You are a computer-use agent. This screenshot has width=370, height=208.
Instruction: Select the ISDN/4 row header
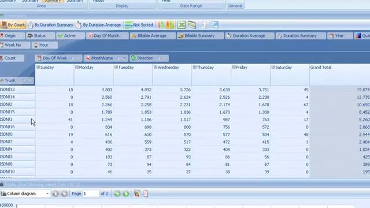[17, 149]
